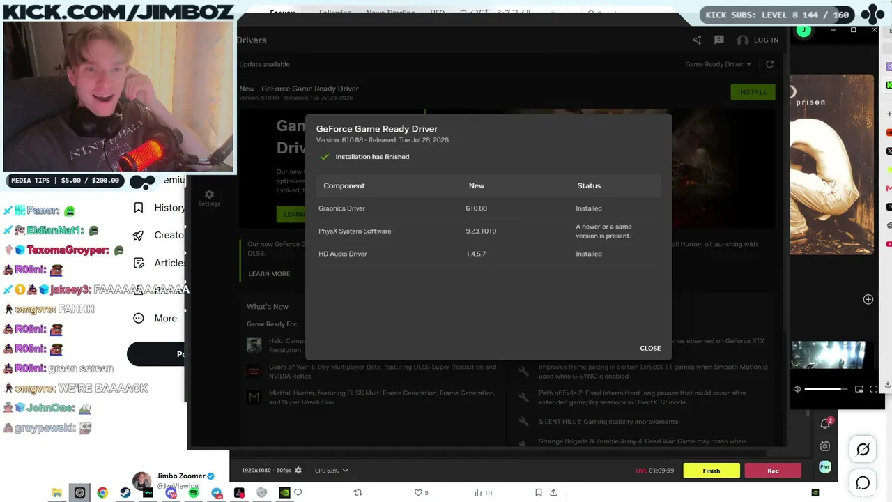Click the Finish stream button
892x502 pixels.
point(711,471)
